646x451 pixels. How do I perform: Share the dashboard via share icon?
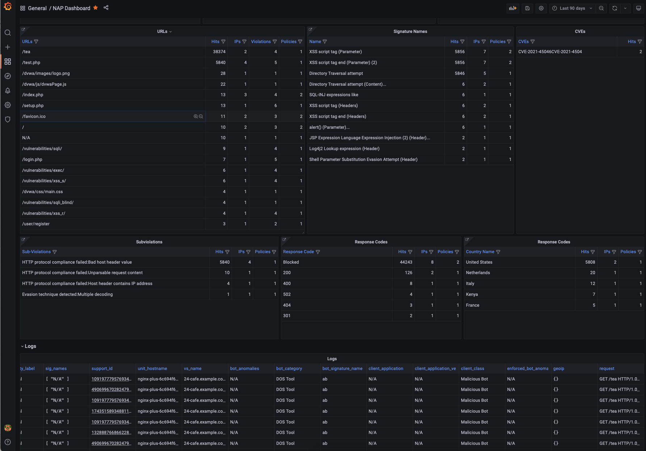click(106, 8)
